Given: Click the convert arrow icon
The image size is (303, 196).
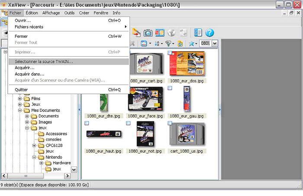Looking at the screenshot, I should tap(136, 33).
